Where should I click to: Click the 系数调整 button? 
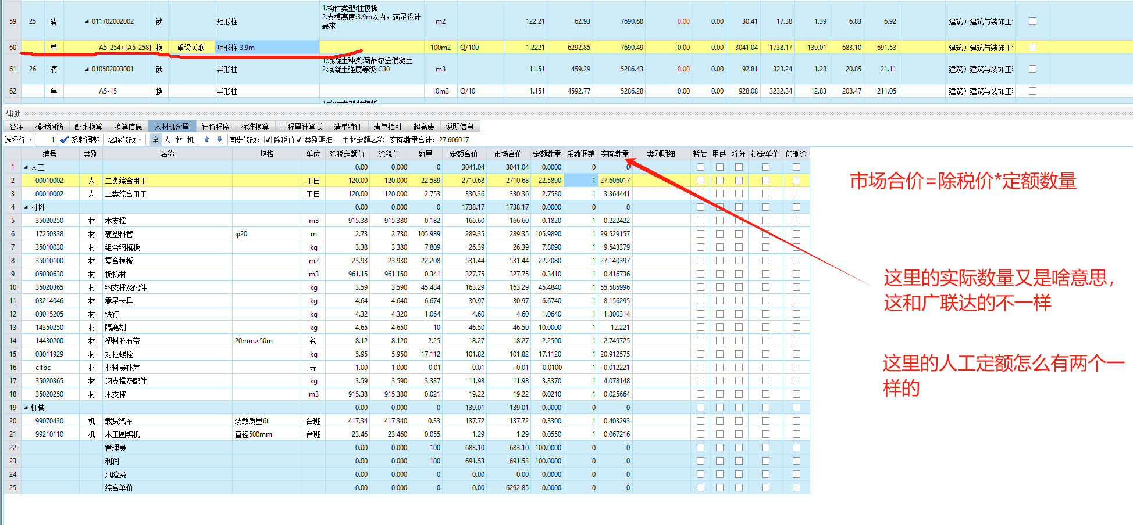(x=80, y=140)
